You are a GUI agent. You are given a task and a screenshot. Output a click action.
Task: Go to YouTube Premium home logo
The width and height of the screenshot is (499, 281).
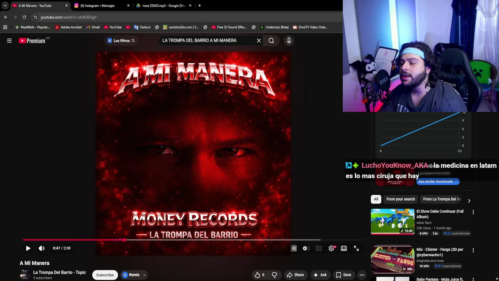tap(32, 41)
